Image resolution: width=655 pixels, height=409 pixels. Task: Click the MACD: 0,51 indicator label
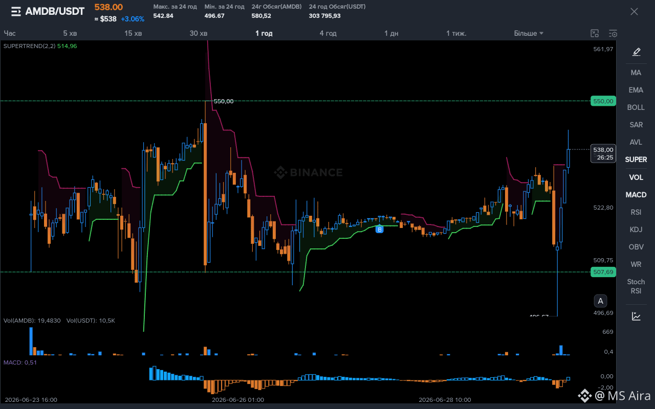20,362
